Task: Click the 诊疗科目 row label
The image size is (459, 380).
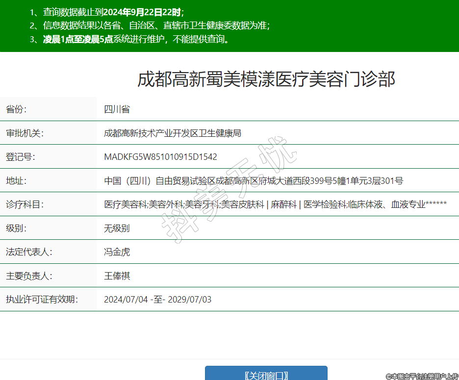Action: (25, 204)
